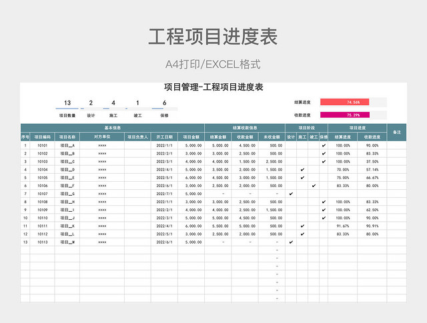Viewport: 427px width, 323px height.
Task: Click the subtitle A4打印/EXCEL格式
Action: pyautogui.click(x=213, y=65)
